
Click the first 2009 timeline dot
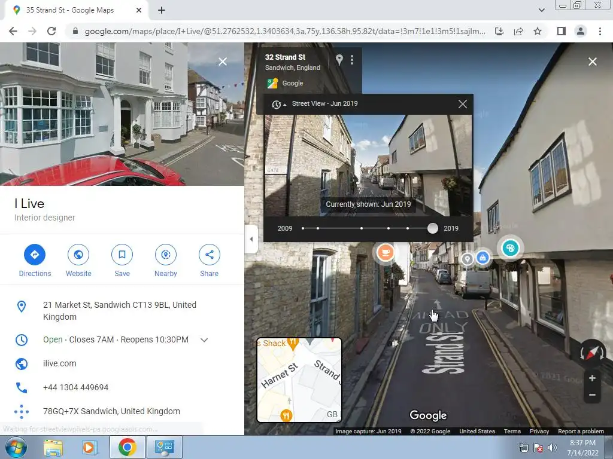[303, 228]
